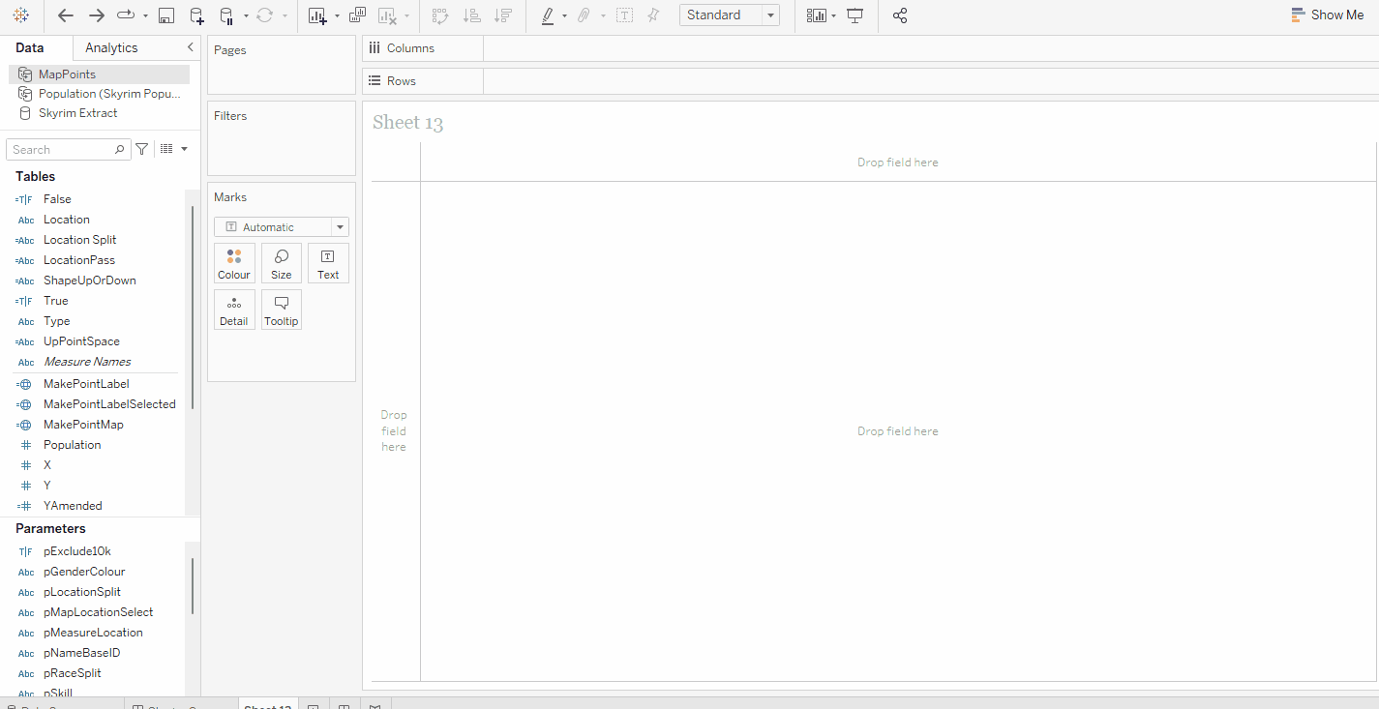Click the Presentation Mode icon
The height and width of the screenshot is (709, 1379).
click(855, 15)
